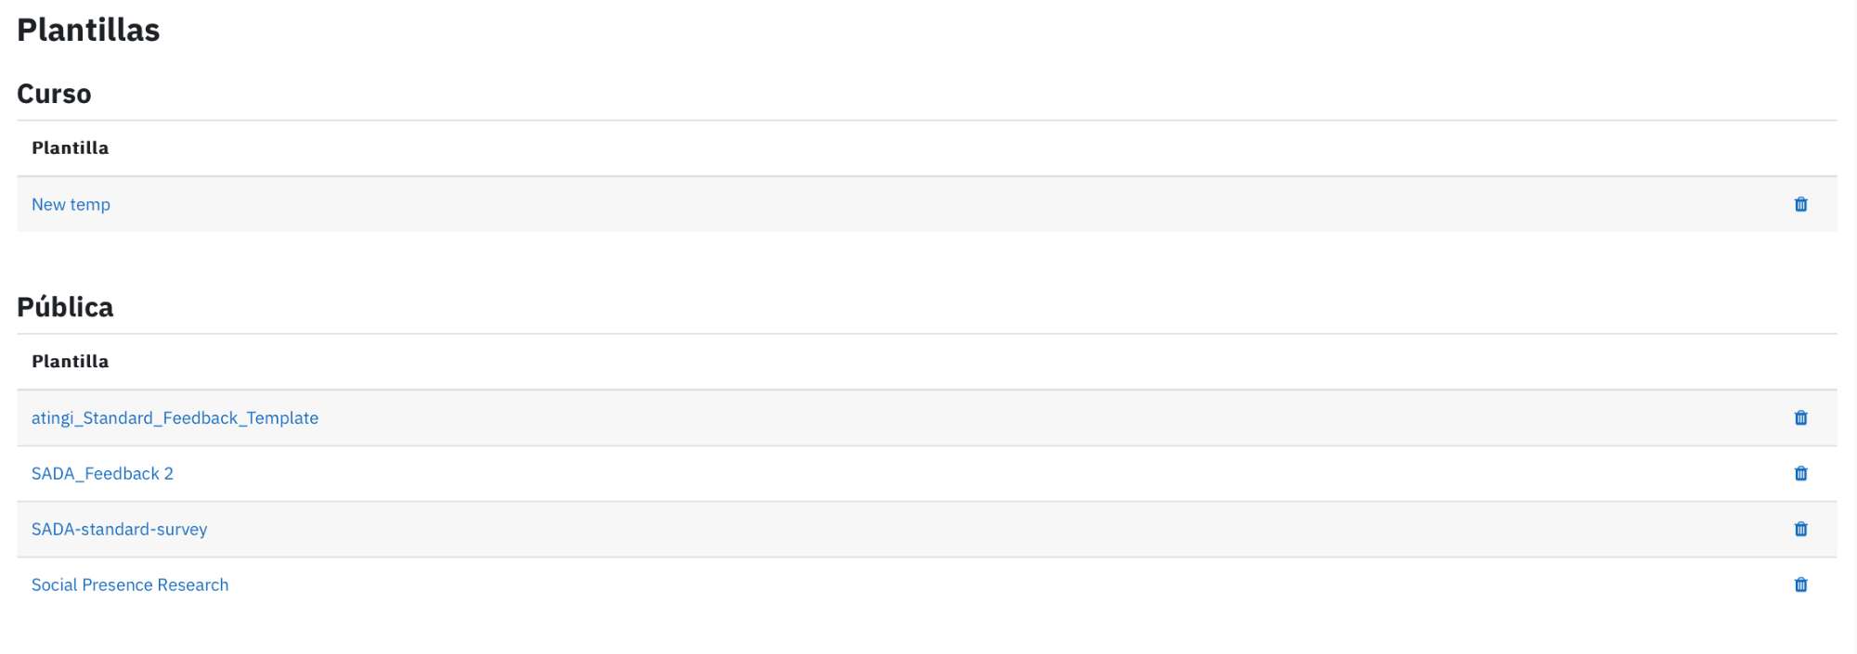
Task: Click empty middle of Social Presence Research row
Action: (x=927, y=584)
